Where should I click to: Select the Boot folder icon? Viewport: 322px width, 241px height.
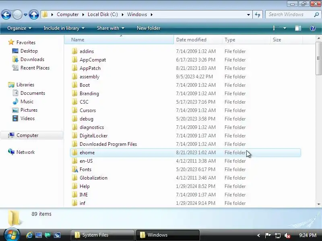74,85
